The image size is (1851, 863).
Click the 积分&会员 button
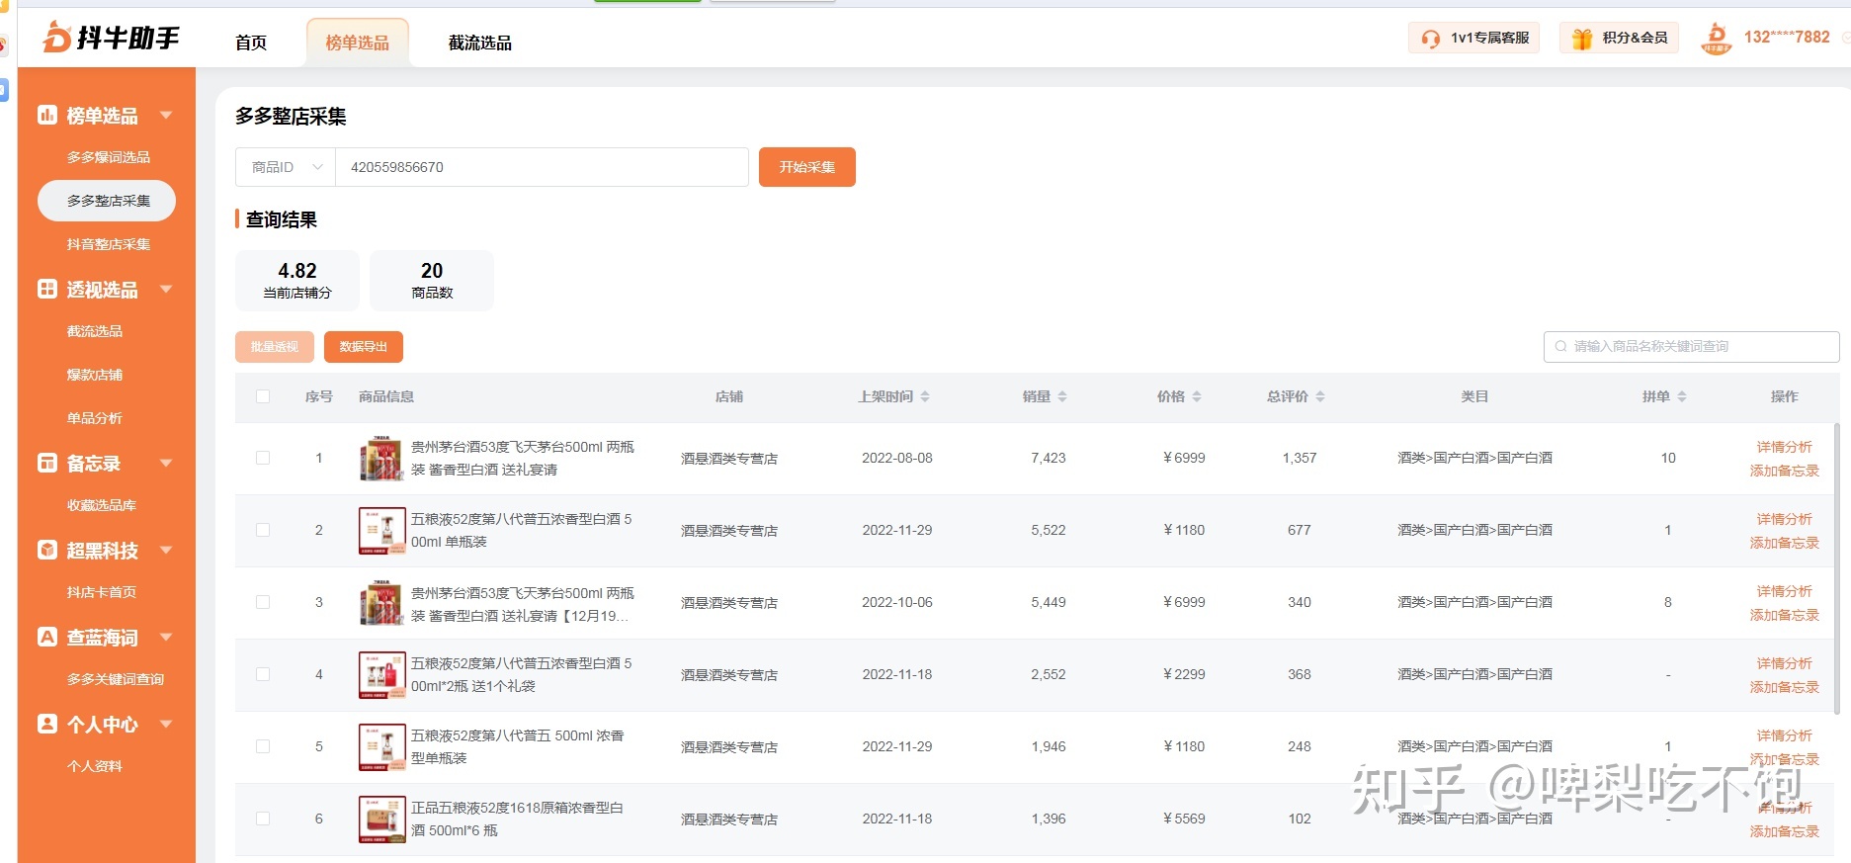coord(1620,38)
